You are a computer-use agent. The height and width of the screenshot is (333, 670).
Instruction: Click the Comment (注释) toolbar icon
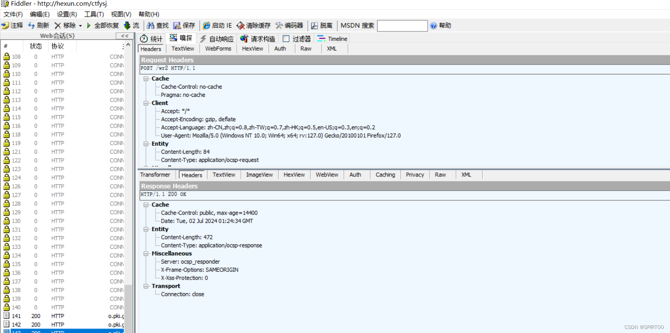[5, 26]
